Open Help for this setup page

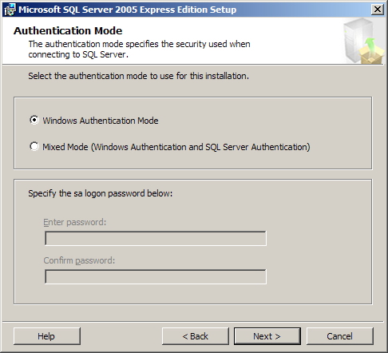pos(47,336)
